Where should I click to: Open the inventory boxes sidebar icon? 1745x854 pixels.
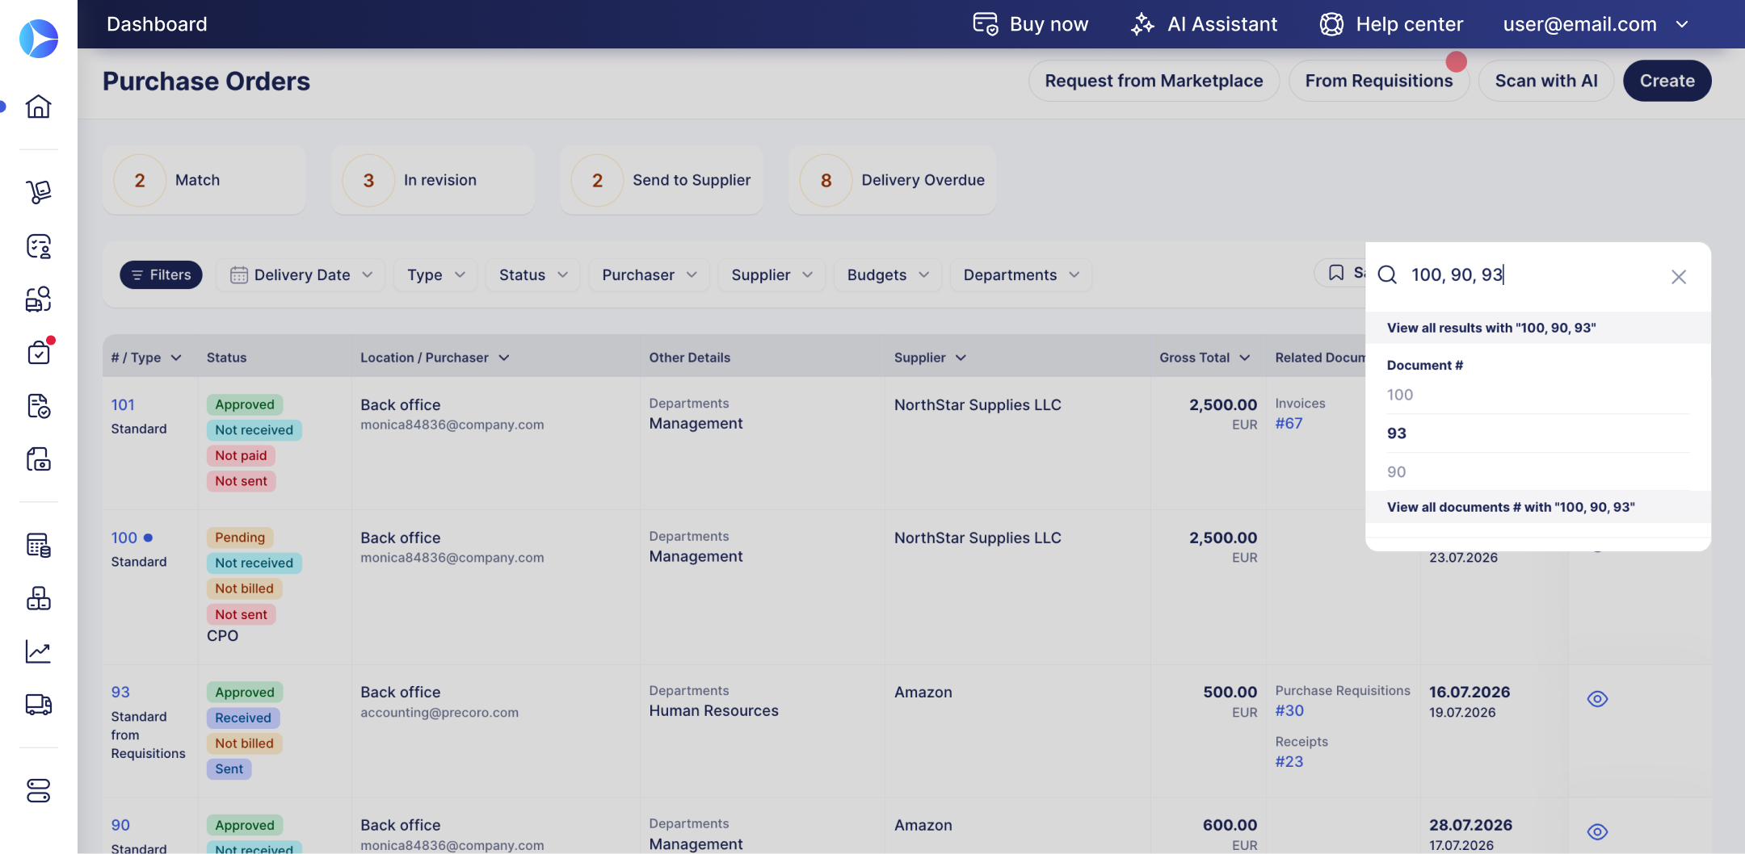38,598
